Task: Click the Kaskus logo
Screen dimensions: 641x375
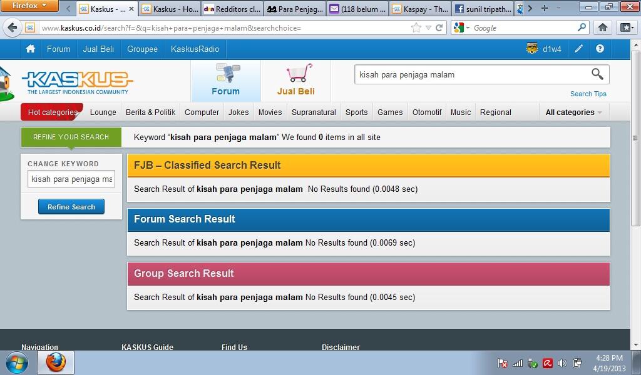Action: 78,82
